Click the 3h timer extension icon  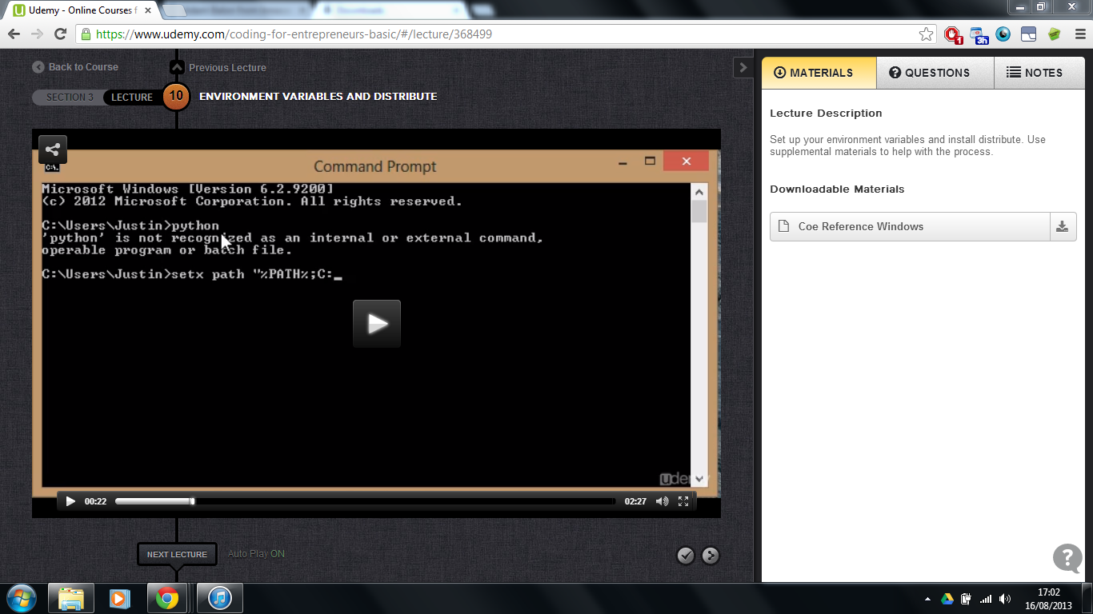pyautogui.click(x=979, y=34)
